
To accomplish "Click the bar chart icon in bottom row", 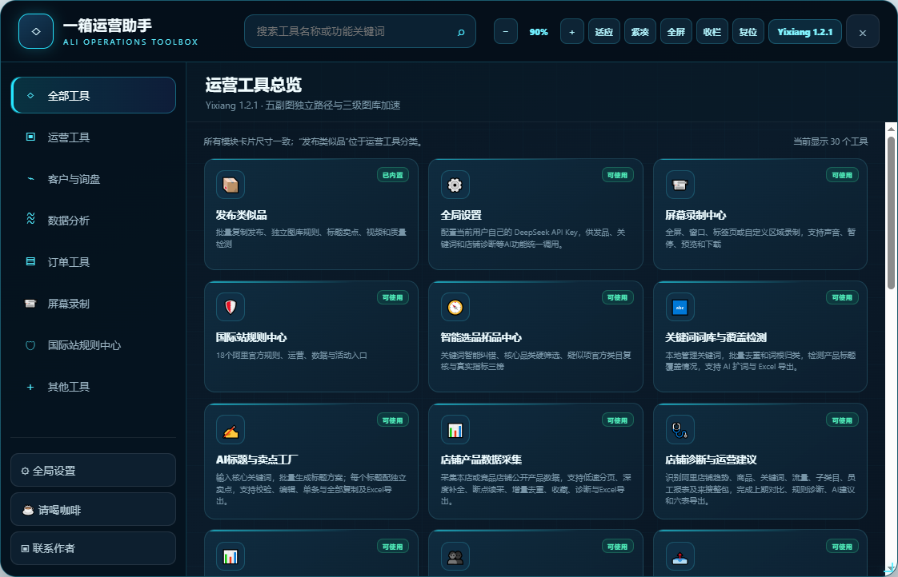I will (231, 556).
